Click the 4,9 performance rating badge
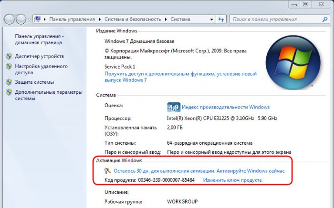The height and width of the screenshot is (208, 334). [174, 107]
